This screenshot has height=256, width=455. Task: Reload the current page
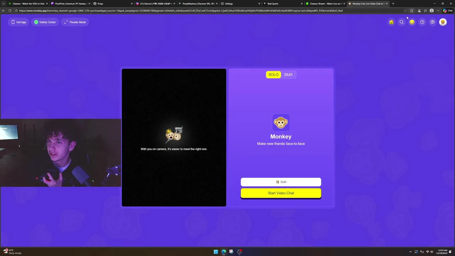(x=10, y=11)
